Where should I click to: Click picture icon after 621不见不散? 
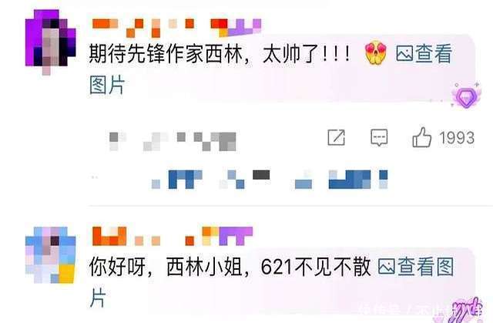(387, 267)
